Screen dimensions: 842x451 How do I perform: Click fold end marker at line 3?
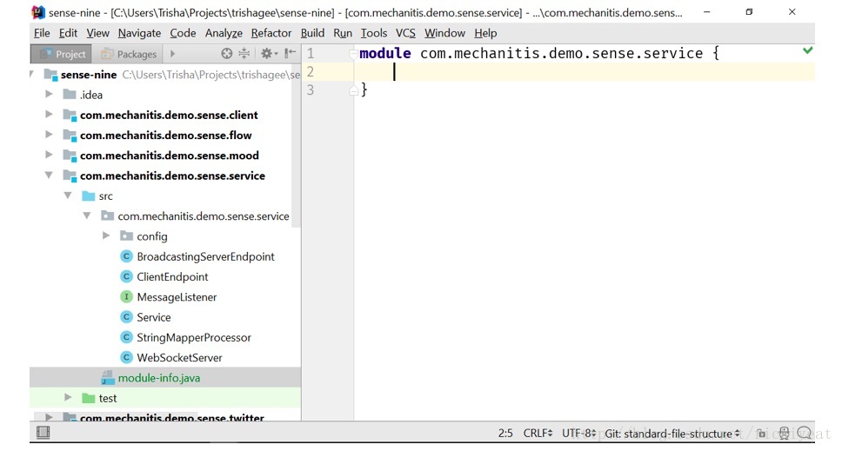[353, 90]
